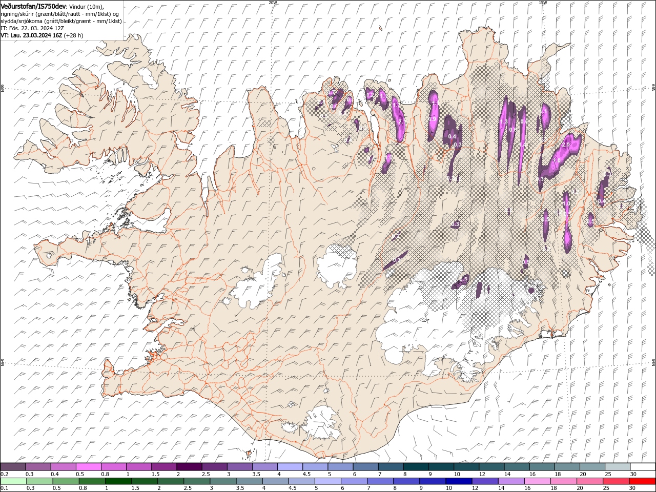Click the 'Vindur (10m)' header text
Screen dimensions: 656x492
point(86,6)
